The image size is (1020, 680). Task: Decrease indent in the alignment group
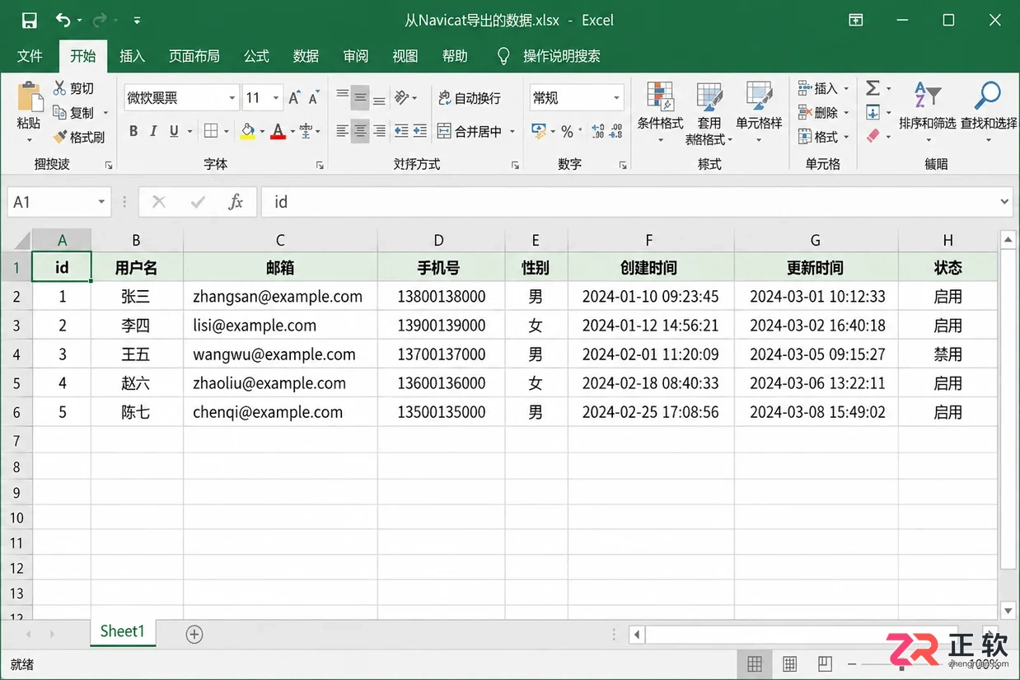pos(401,131)
